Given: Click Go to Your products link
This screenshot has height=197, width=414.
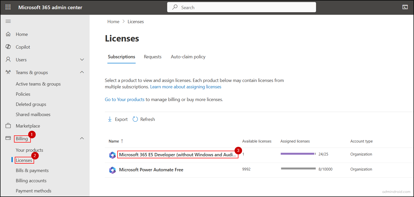Looking at the screenshot, I should tap(125, 100).
